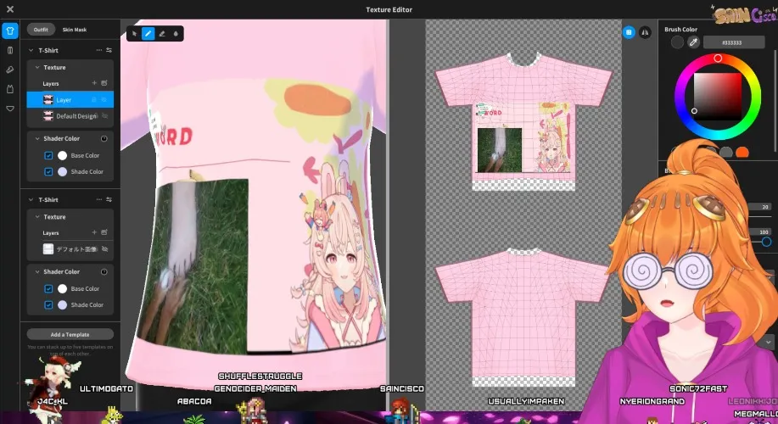Select the layer named Layer
Image resolution: width=778 pixels, height=424 pixels.
pos(70,100)
